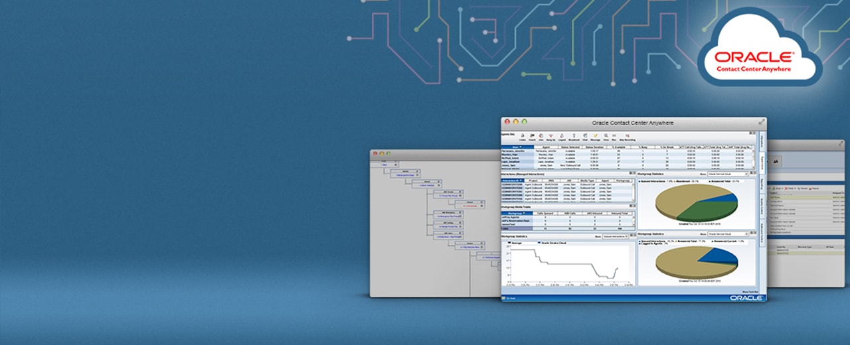Image resolution: width=850 pixels, height=345 pixels.
Task: Open the Show dropdown above the upper pie chart
Action: click(x=728, y=174)
